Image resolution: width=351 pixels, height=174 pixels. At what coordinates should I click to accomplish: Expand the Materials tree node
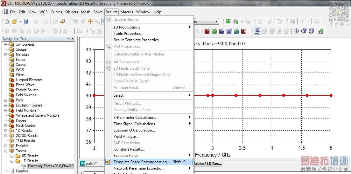[6, 55]
